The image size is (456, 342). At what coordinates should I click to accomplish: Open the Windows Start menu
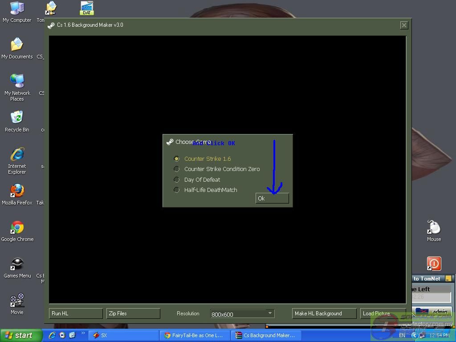[x=21, y=335]
